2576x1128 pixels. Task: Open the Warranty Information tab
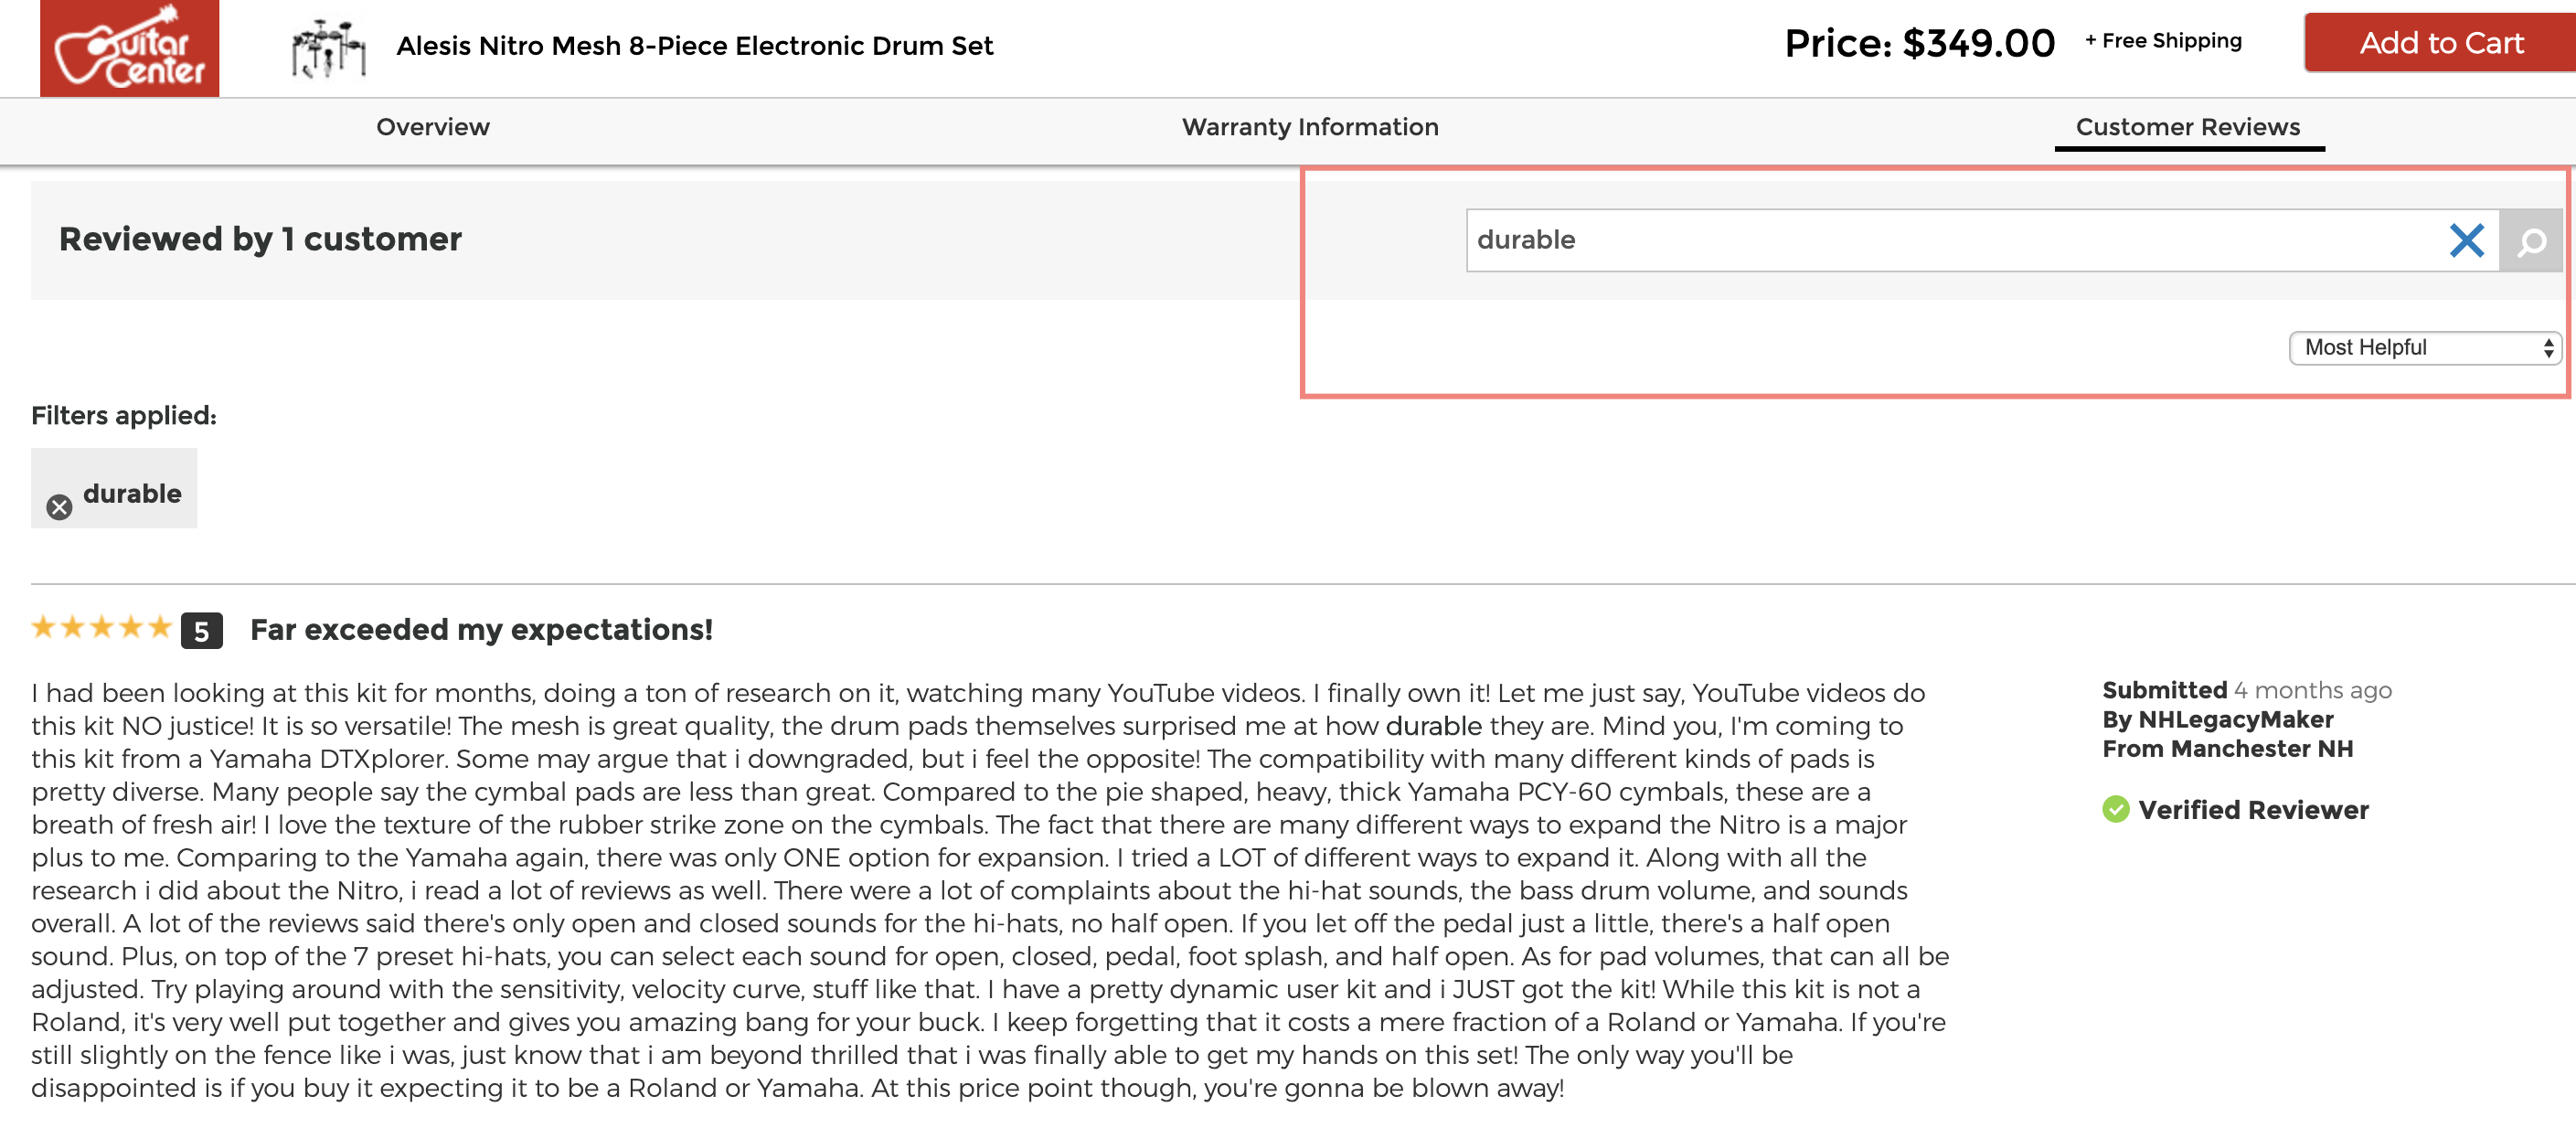click(x=1310, y=127)
